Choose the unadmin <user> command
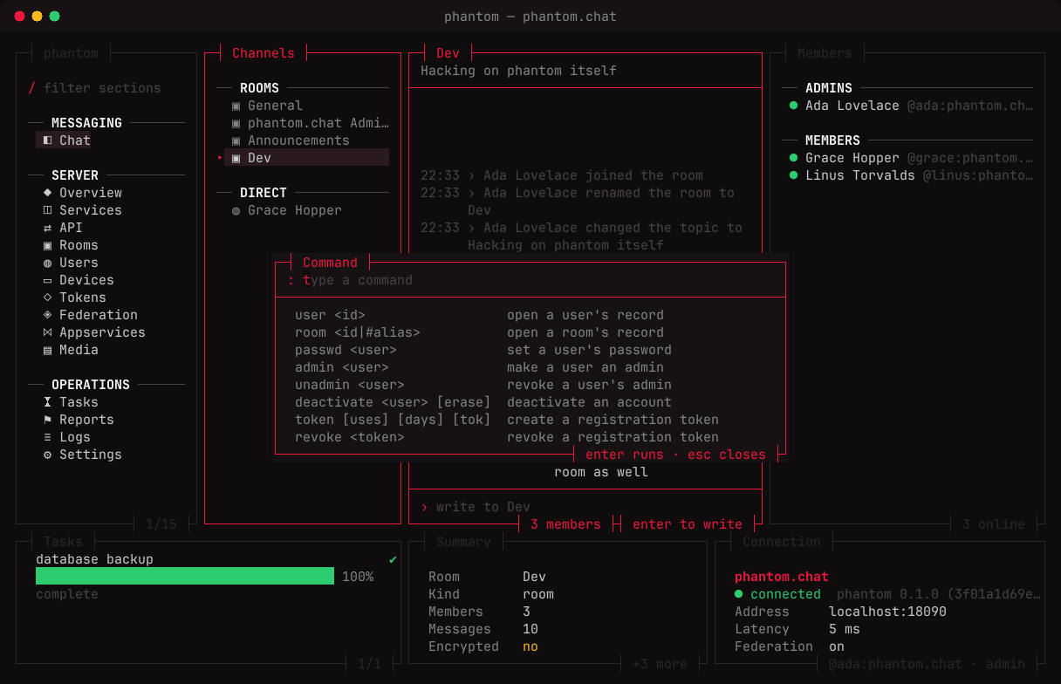The width and height of the screenshot is (1061, 684). click(x=530, y=385)
